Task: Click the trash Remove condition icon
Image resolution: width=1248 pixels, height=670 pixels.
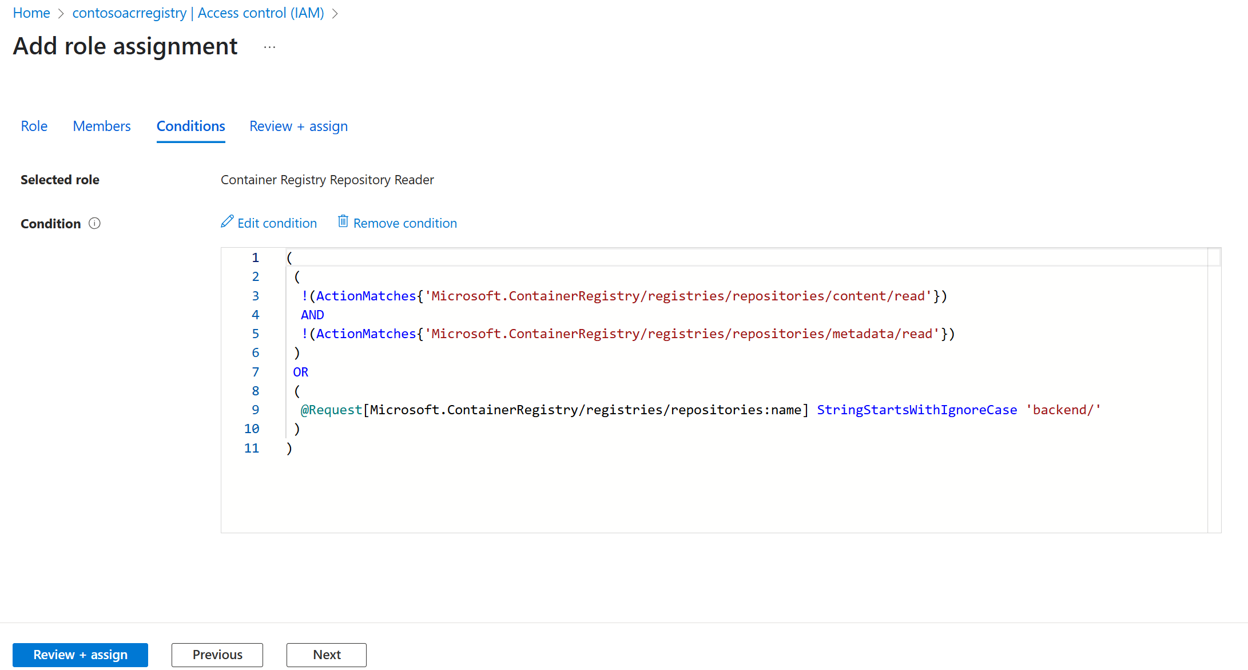Action: [x=343, y=221]
